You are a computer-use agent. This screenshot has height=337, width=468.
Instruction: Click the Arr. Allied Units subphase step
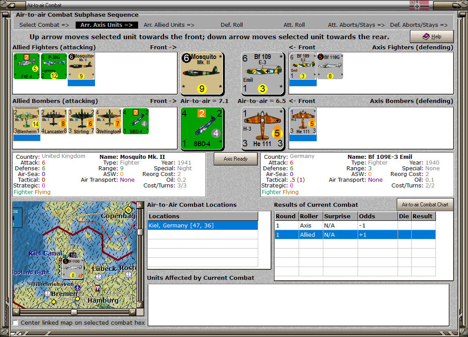[169, 25]
